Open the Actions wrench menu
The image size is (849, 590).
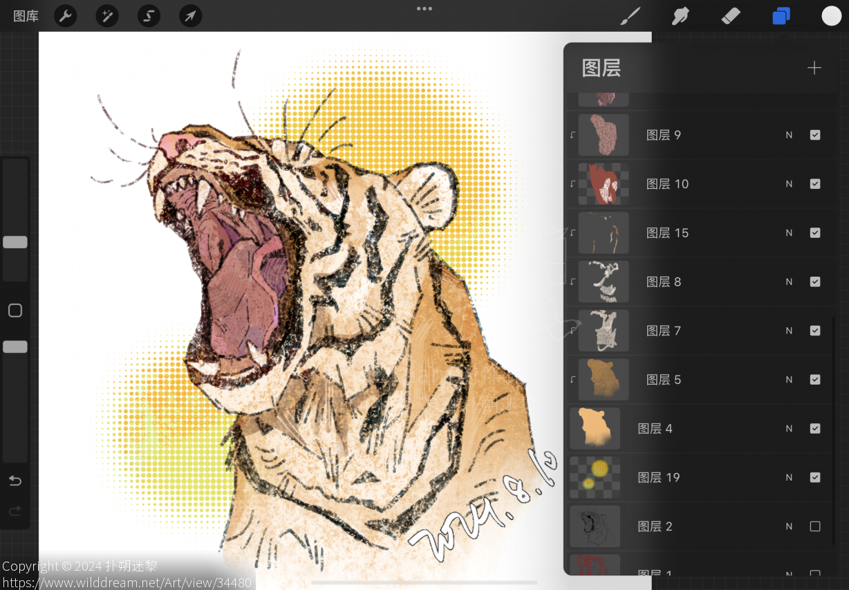pyautogui.click(x=66, y=16)
